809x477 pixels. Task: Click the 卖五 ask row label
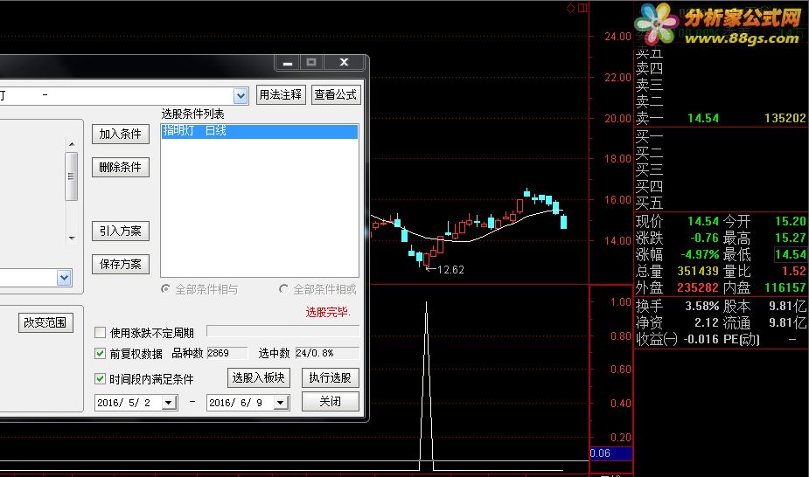tap(649, 52)
